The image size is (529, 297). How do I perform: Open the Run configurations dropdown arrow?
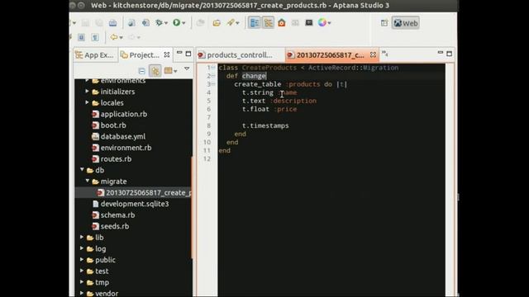point(183,23)
